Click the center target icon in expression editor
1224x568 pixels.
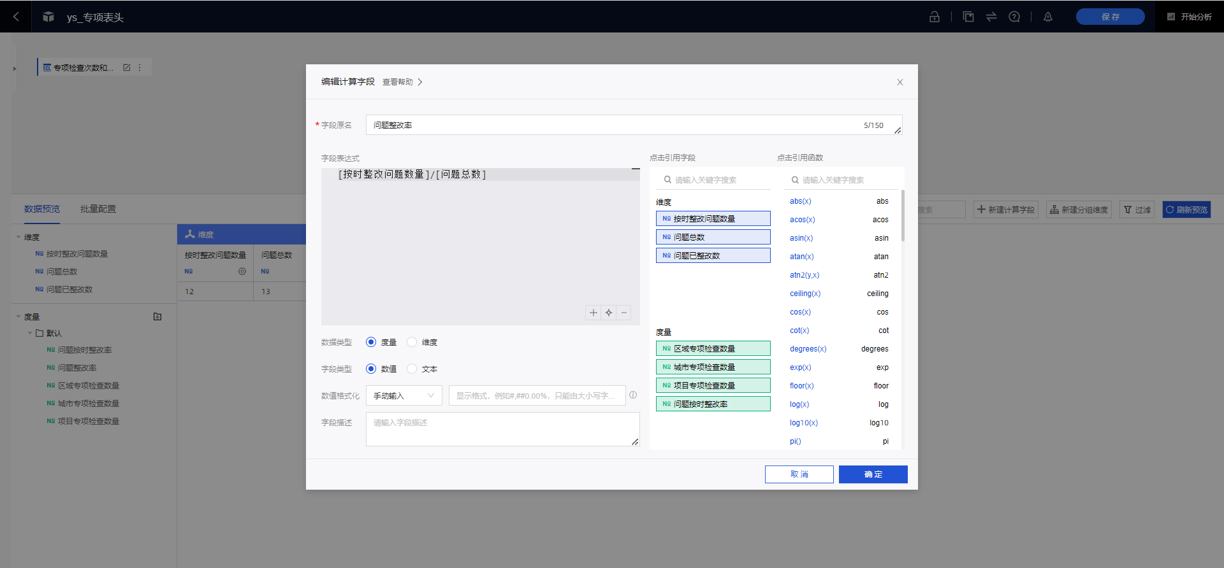pyautogui.click(x=609, y=313)
